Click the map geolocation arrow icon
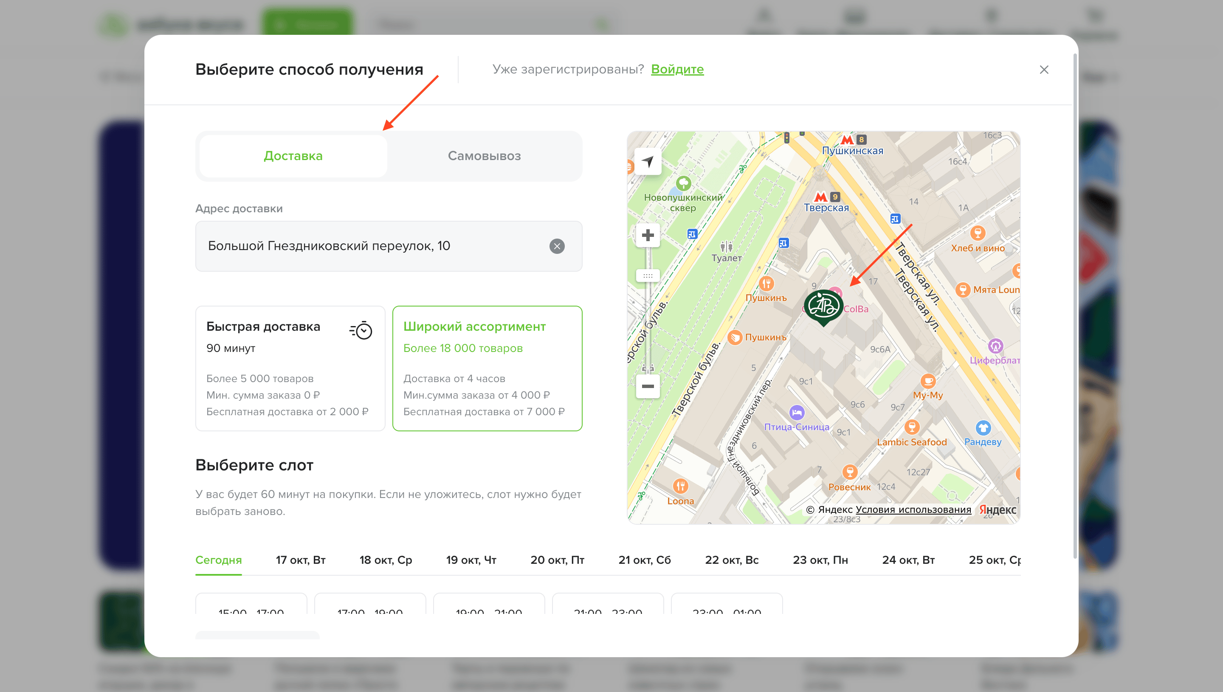 (648, 162)
